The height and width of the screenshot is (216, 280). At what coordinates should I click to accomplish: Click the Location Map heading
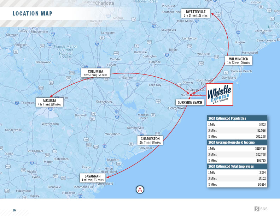tap(33, 13)
